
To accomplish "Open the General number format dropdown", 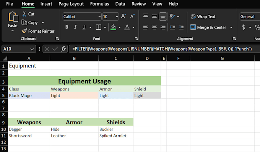I will [250, 17].
